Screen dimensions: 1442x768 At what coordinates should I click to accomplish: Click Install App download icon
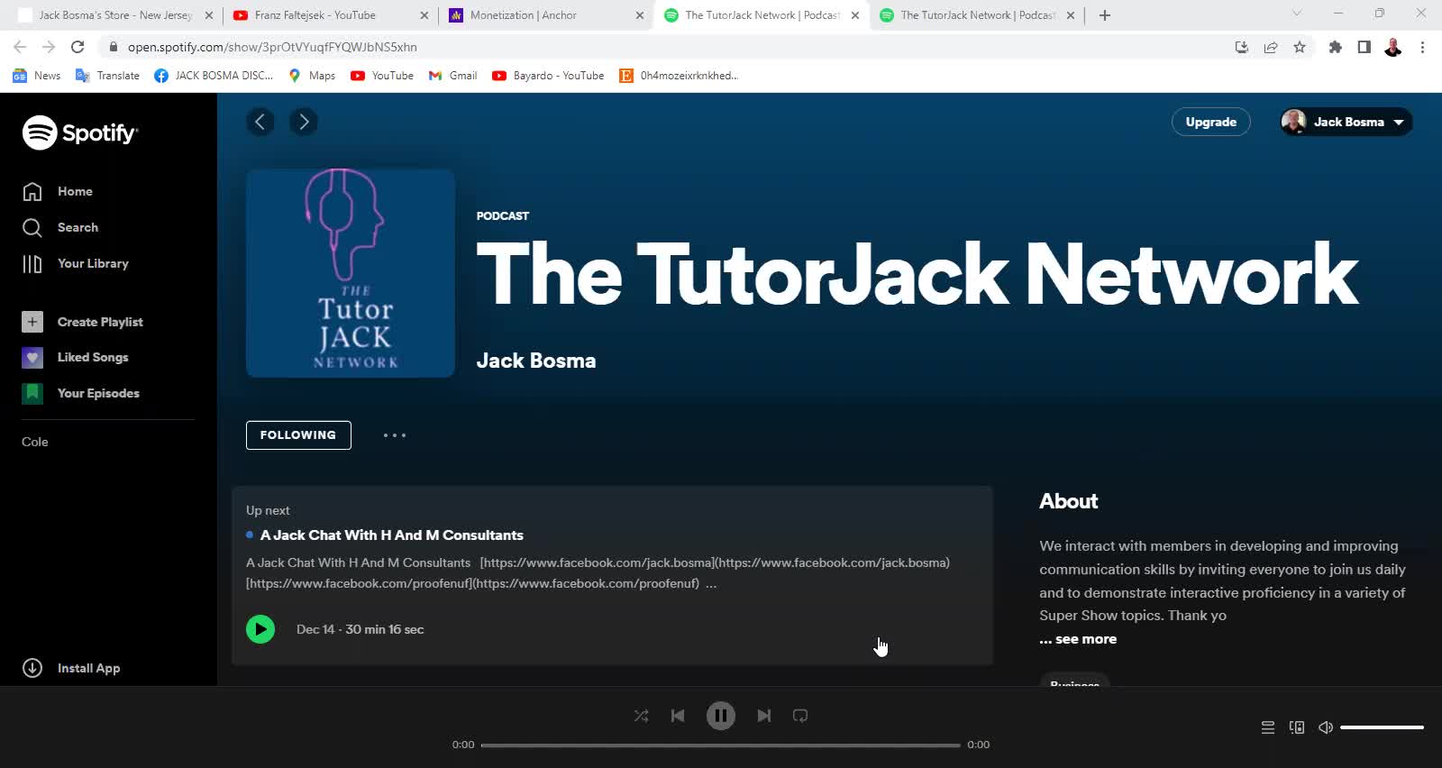click(32, 668)
